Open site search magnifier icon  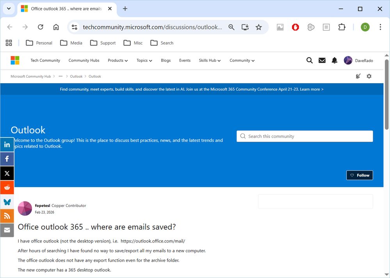pyautogui.click(x=310, y=61)
